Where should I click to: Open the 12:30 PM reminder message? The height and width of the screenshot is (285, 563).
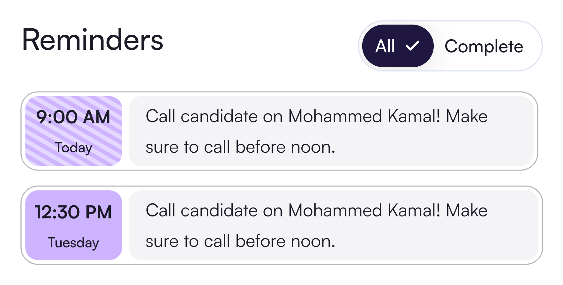click(333, 225)
